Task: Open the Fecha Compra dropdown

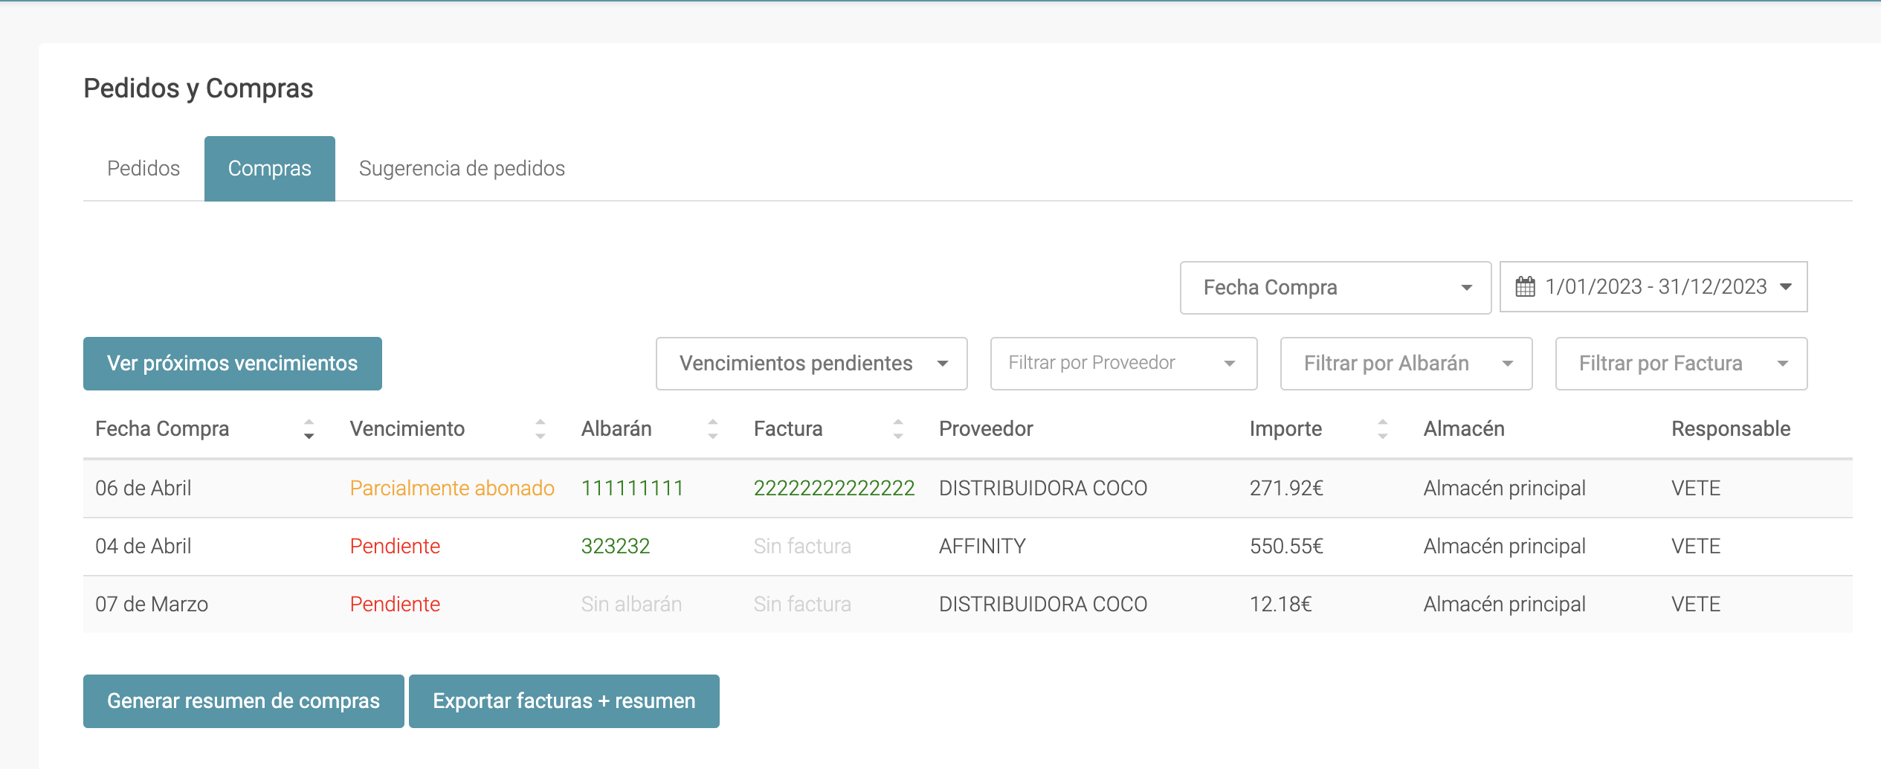Action: point(1335,288)
